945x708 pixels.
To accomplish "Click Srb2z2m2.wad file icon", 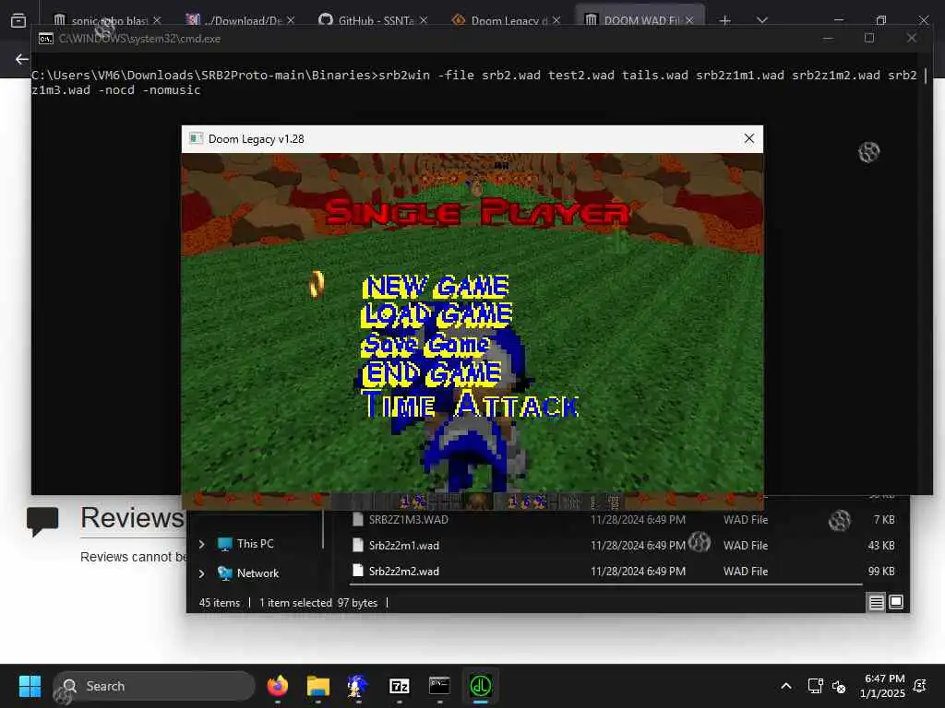I will [x=358, y=571].
